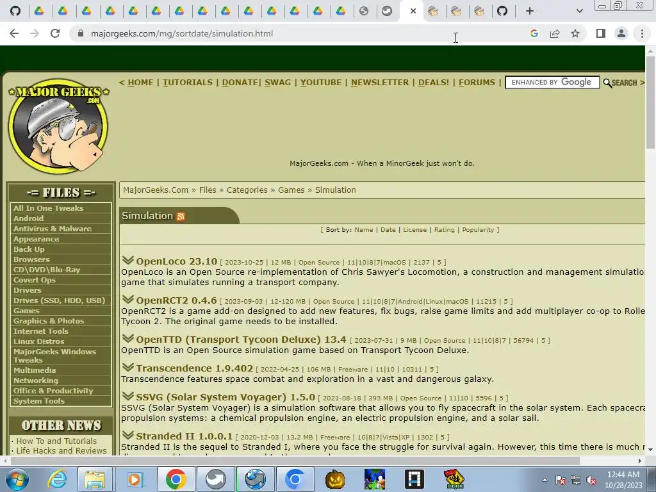Click the Google enhanced search field
The height and width of the screenshot is (492, 656).
pyautogui.click(x=552, y=83)
